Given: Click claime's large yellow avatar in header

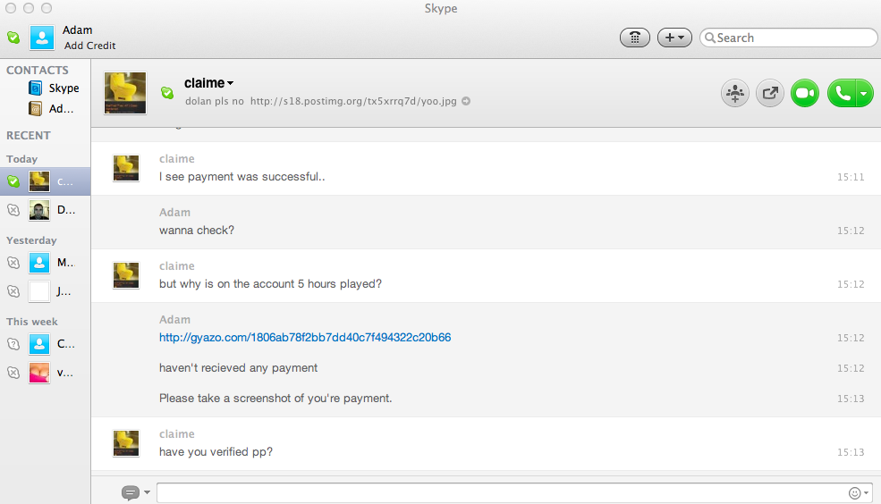Looking at the screenshot, I should tap(125, 93).
